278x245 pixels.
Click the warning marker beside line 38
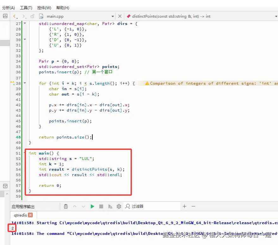tap(12, 83)
